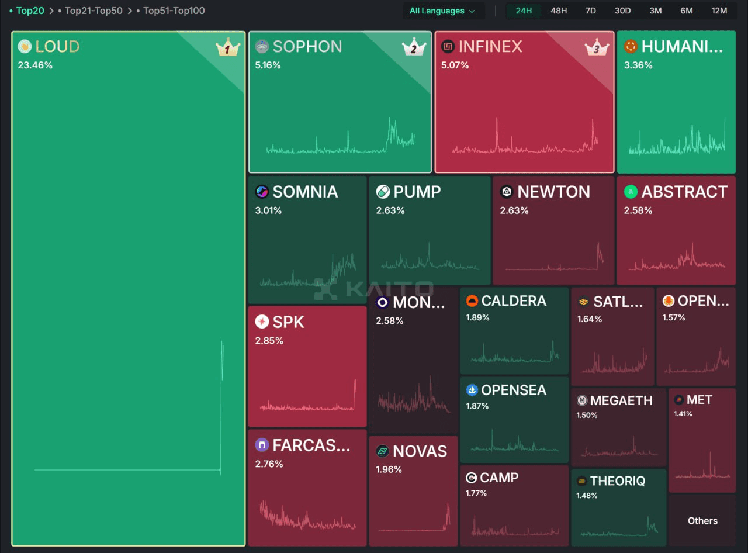Open the All Languages dropdown
The height and width of the screenshot is (553, 748).
(x=443, y=11)
